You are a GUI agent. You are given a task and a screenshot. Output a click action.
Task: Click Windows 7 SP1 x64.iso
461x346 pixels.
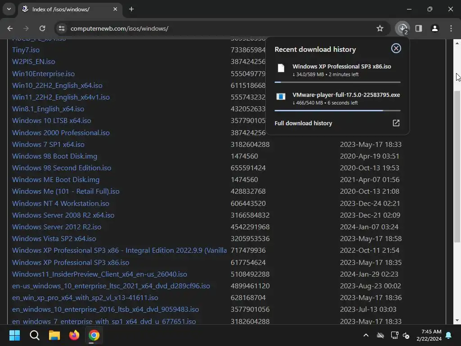click(x=48, y=145)
